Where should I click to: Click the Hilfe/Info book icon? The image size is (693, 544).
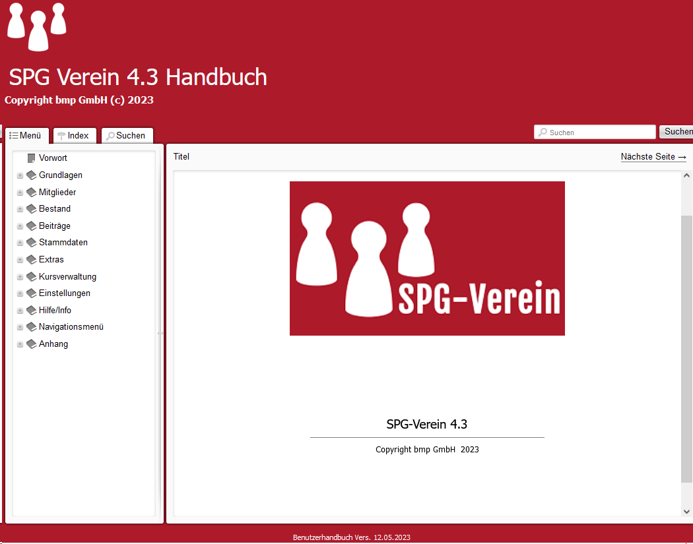point(31,311)
